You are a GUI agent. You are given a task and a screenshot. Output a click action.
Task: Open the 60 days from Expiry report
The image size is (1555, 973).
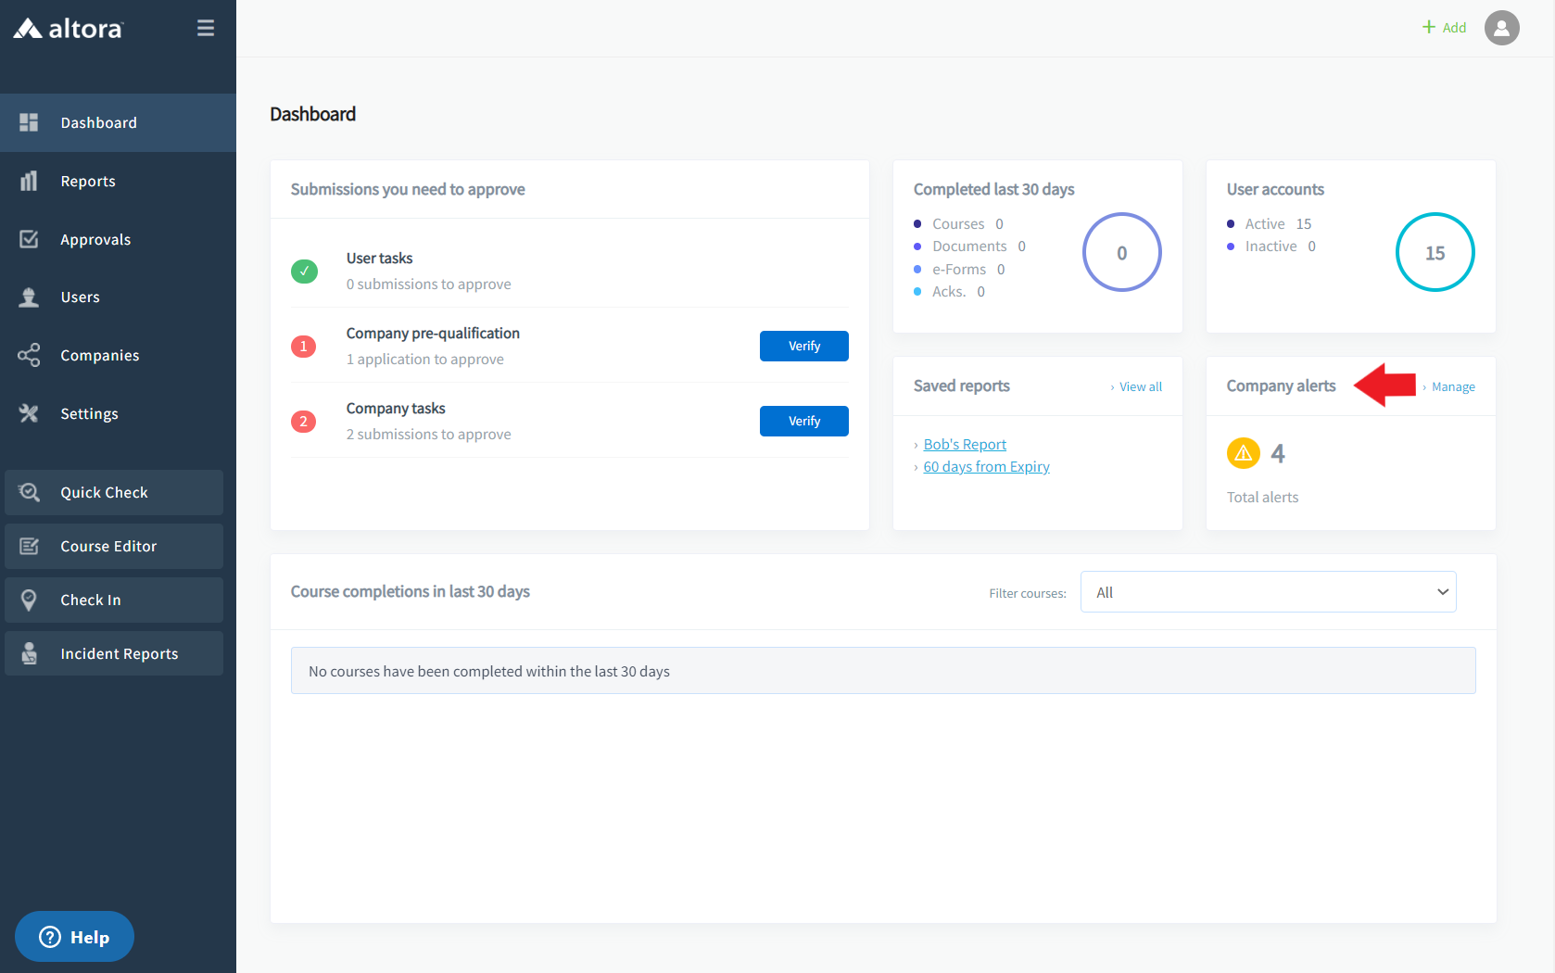coord(986,467)
